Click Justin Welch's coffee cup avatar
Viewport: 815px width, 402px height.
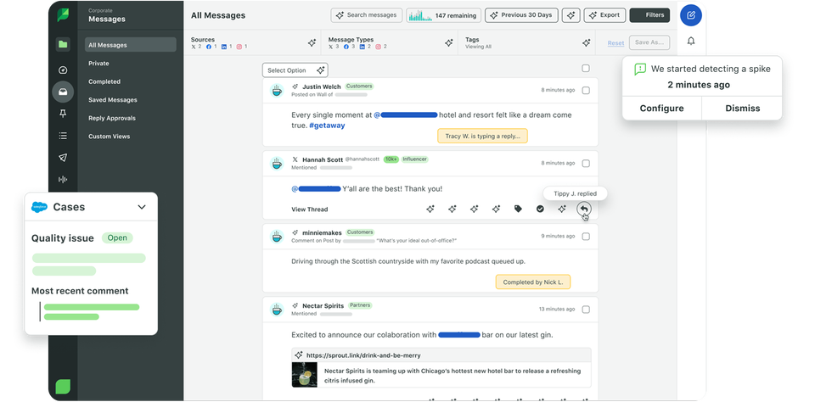pyautogui.click(x=277, y=91)
